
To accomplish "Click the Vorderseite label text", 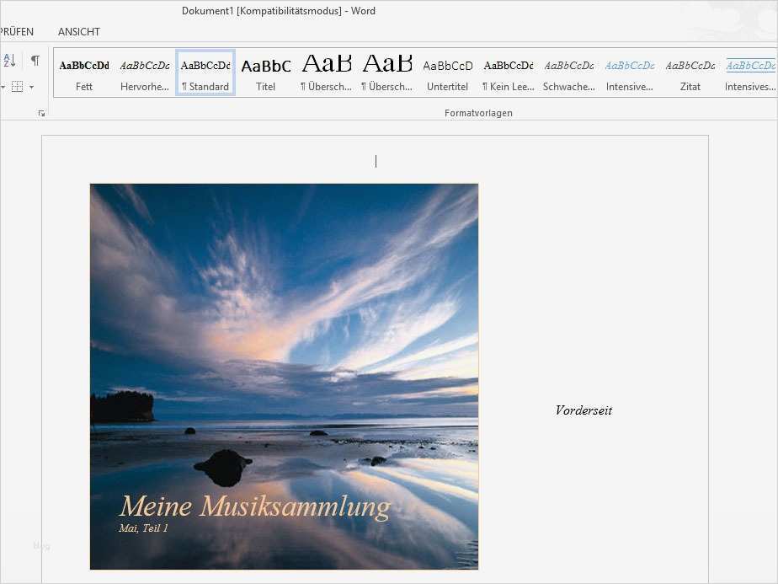I will coord(583,410).
